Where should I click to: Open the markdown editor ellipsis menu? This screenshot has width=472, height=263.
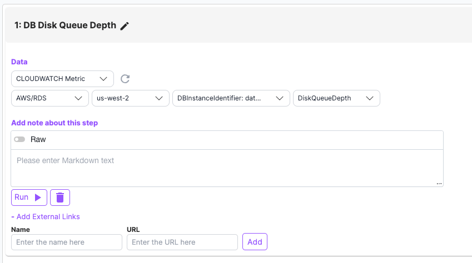click(439, 183)
